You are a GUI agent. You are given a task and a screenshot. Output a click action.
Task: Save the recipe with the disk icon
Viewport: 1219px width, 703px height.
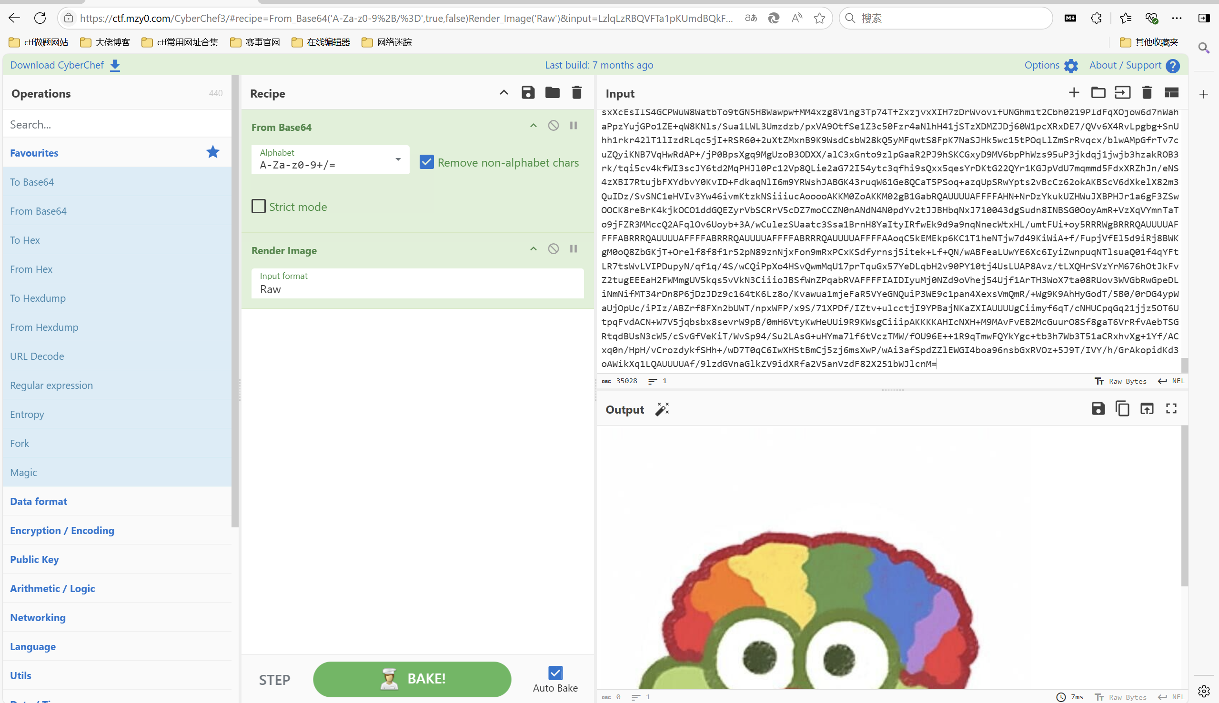pyautogui.click(x=528, y=92)
